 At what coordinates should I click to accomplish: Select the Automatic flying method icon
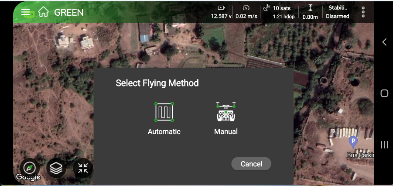[164, 112]
